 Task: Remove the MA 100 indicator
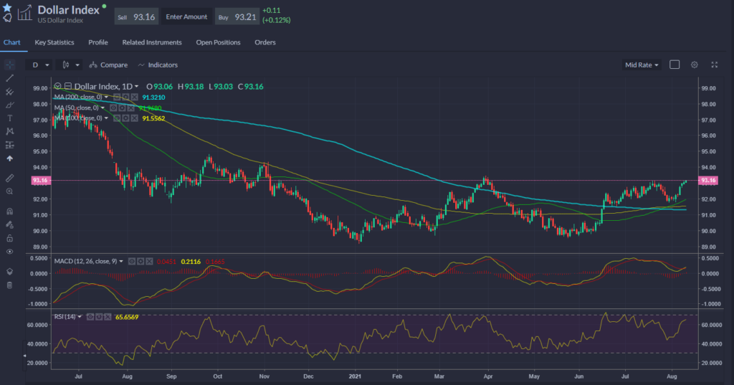coord(134,118)
